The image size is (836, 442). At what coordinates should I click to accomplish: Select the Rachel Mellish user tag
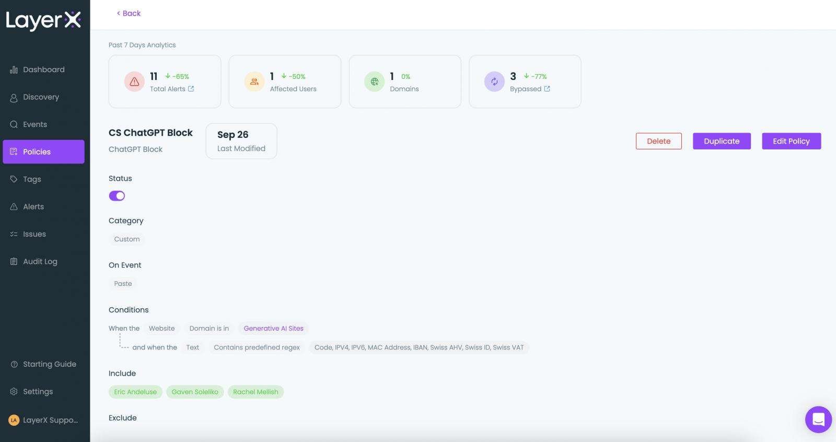256,392
